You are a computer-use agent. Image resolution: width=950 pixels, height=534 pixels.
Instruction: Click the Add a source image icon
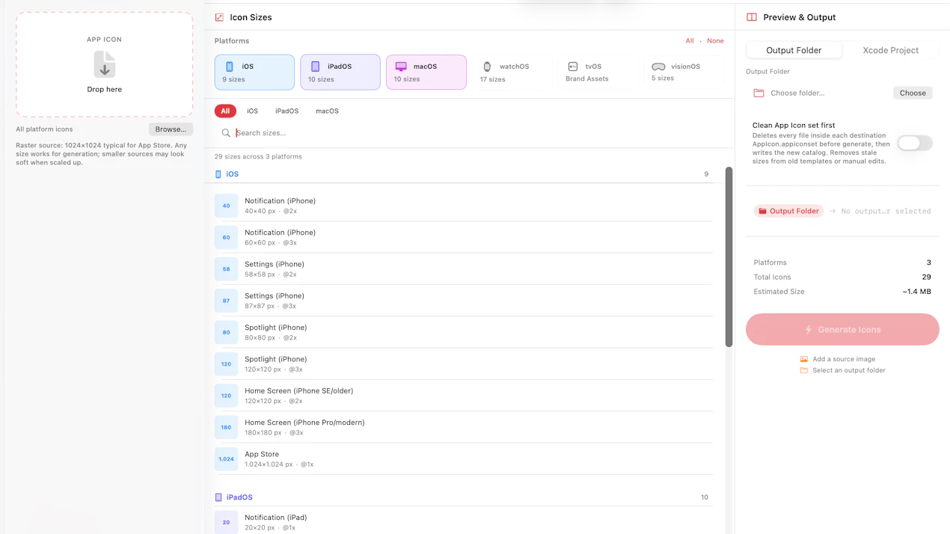tap(804, 359)
